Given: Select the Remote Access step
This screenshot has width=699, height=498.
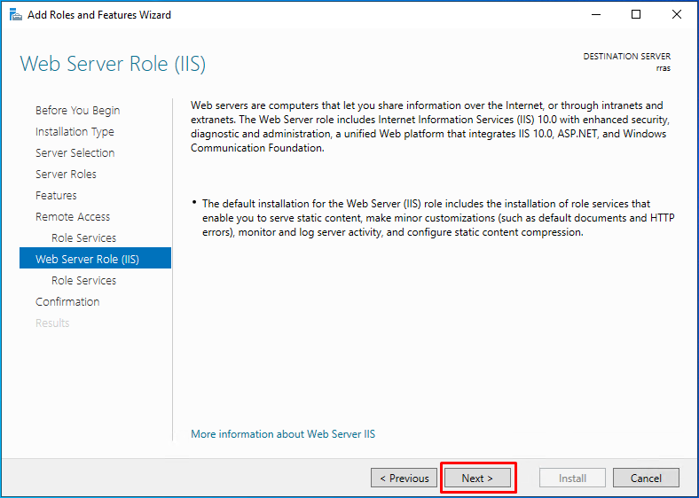Looking at the screenshot, I should click(72, 216).
